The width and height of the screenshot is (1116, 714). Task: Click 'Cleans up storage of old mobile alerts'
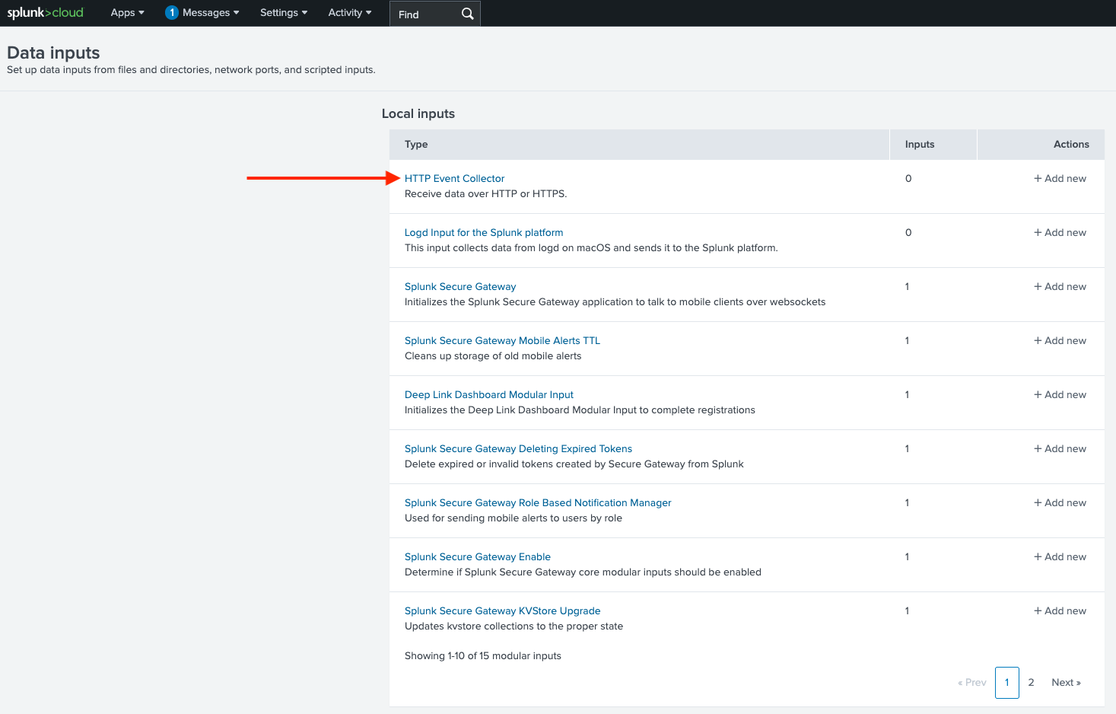coord(493,356)
